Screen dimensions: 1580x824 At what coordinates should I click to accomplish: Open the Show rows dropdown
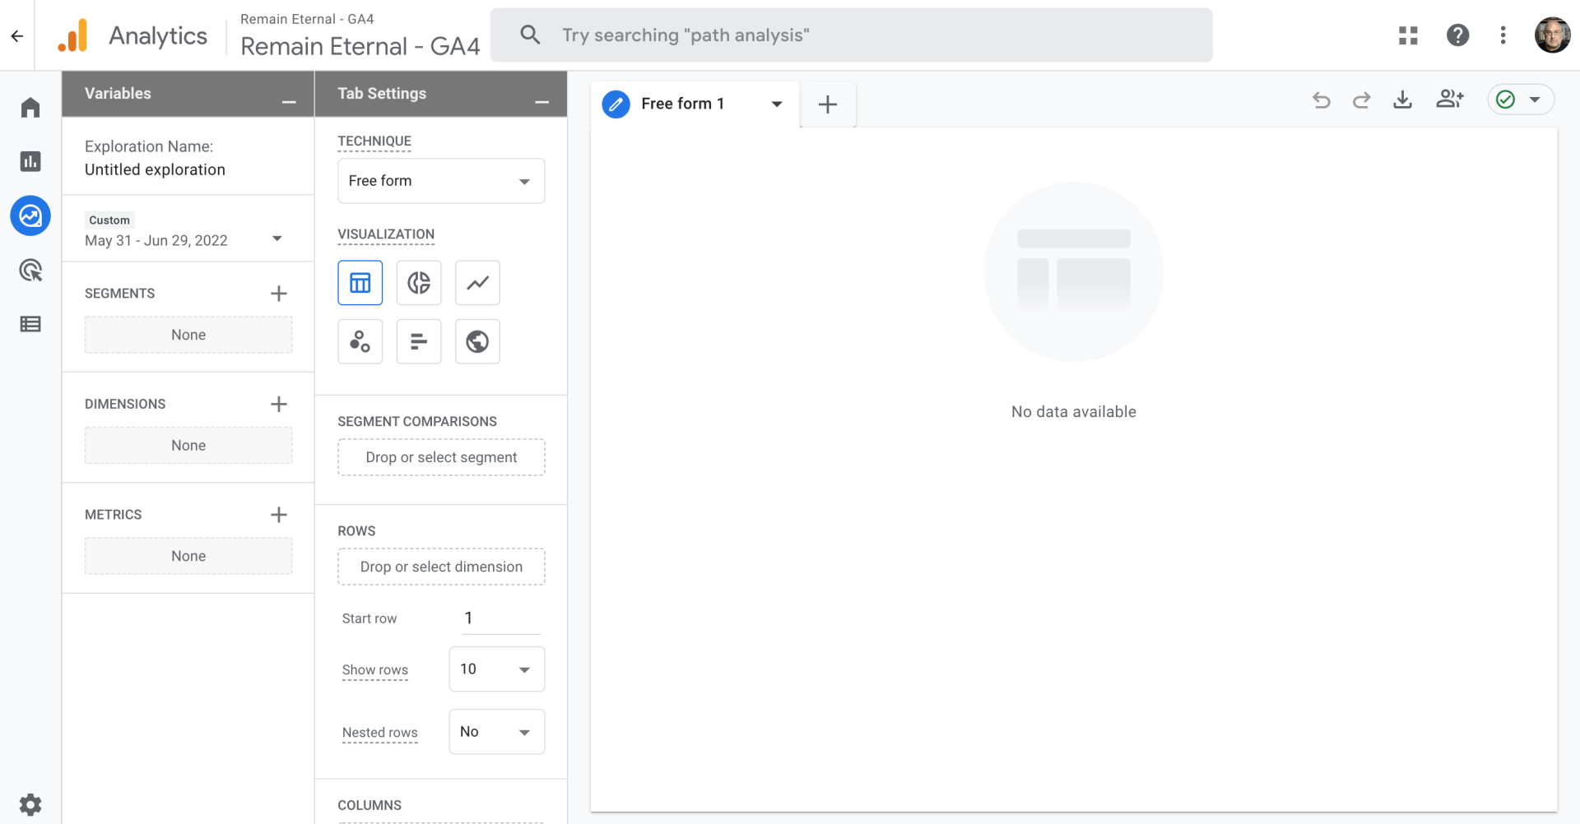click(497, 669)
